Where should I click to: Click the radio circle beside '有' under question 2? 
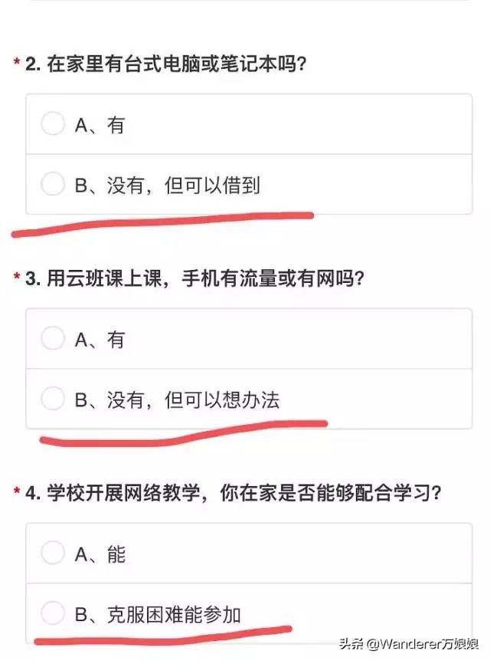(53, 124)
